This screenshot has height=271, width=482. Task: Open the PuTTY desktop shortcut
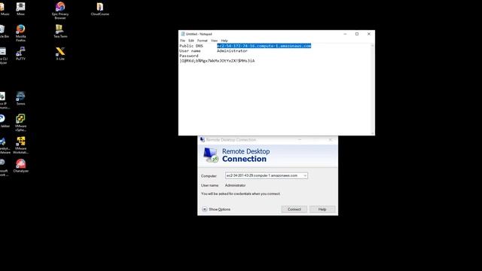[20, 53]
